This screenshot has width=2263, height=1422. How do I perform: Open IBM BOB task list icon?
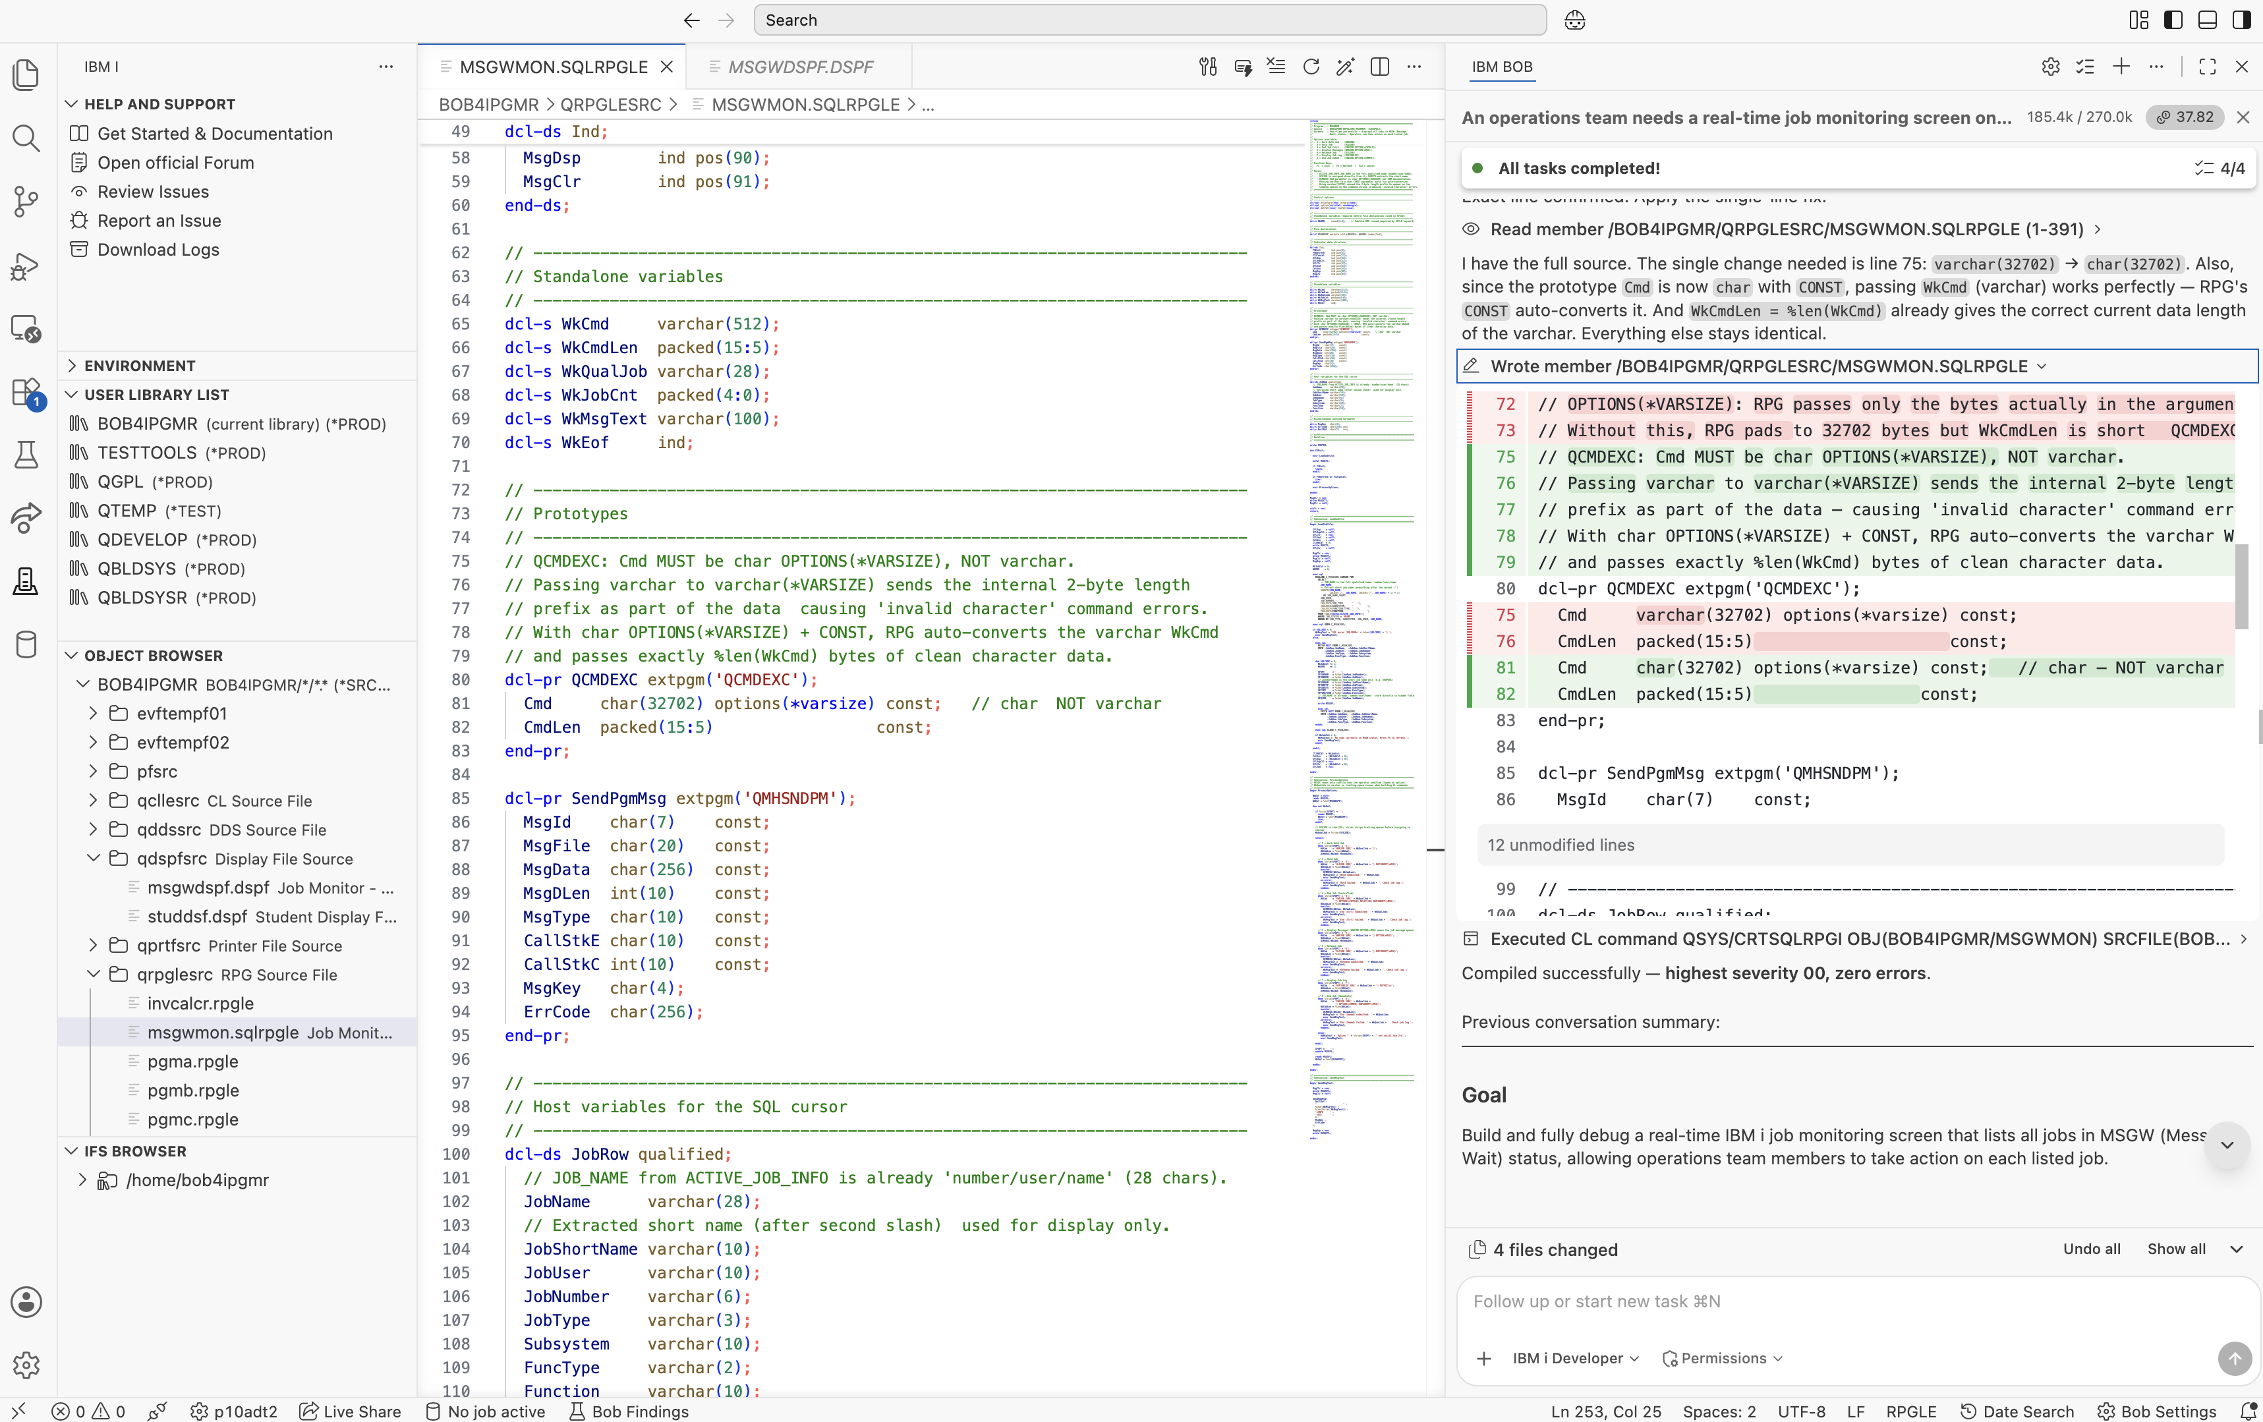click(2085, 67)
